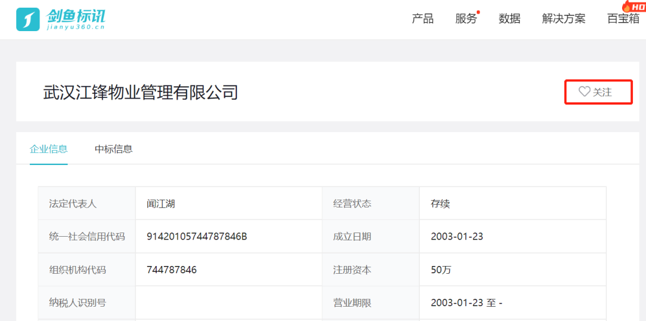Click the 存续 business status value
Image resolution: width=646 pixels, height=321 pixels.
click(440, 204)
